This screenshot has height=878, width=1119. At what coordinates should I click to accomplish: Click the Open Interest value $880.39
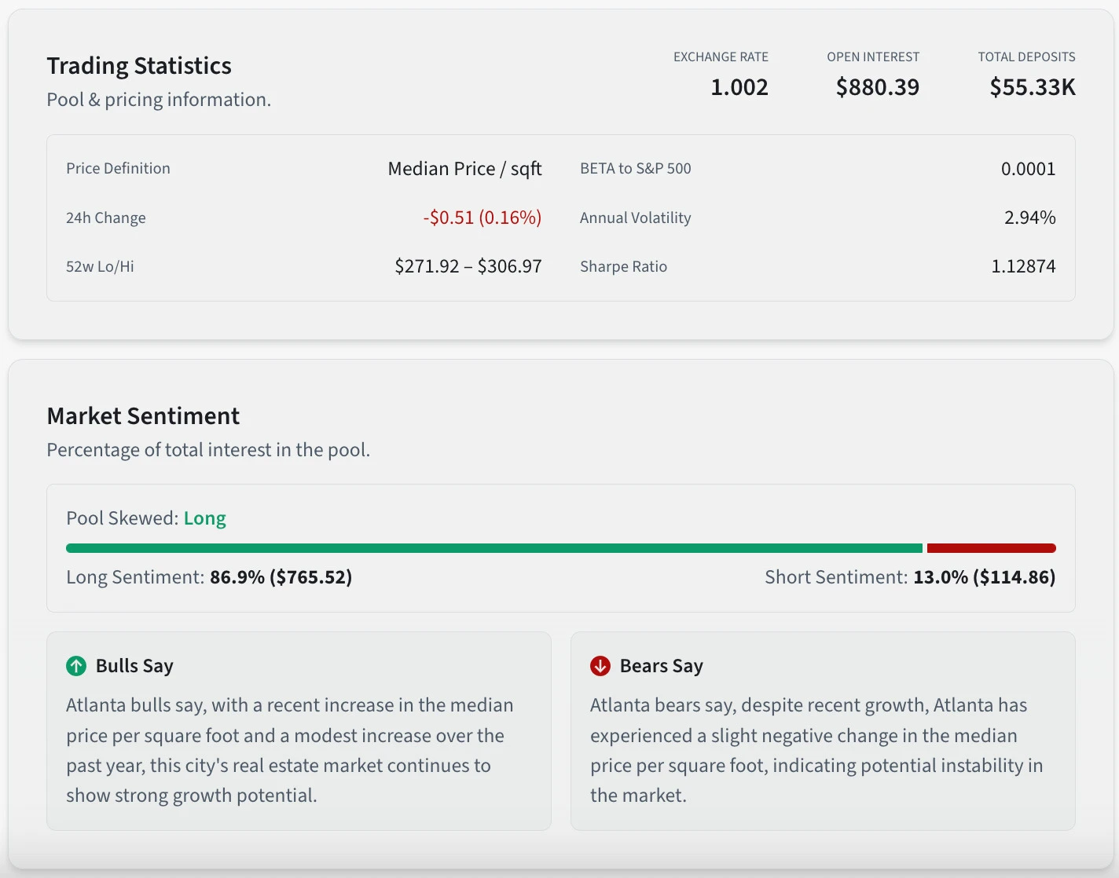(877, 87)
